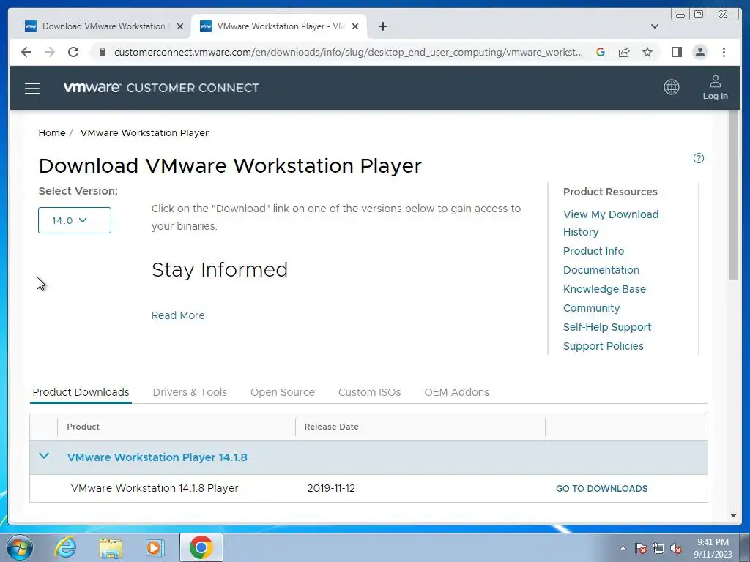
Task: Close the Download VMware Workstation tab
Action: click(x=180, y=26)
